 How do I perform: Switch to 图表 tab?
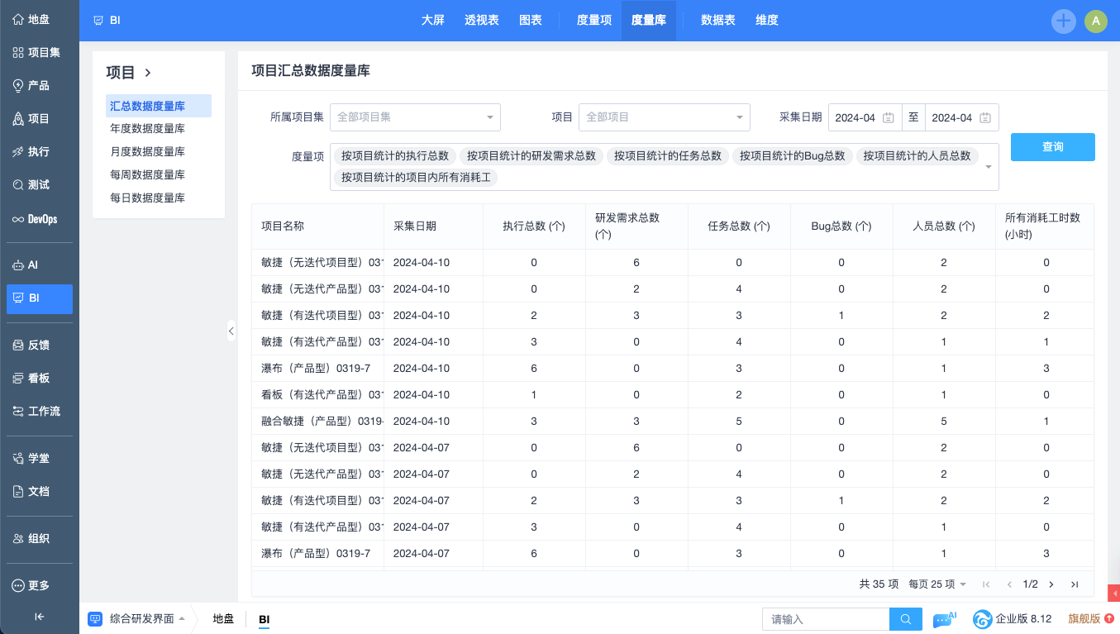point(531,21)
